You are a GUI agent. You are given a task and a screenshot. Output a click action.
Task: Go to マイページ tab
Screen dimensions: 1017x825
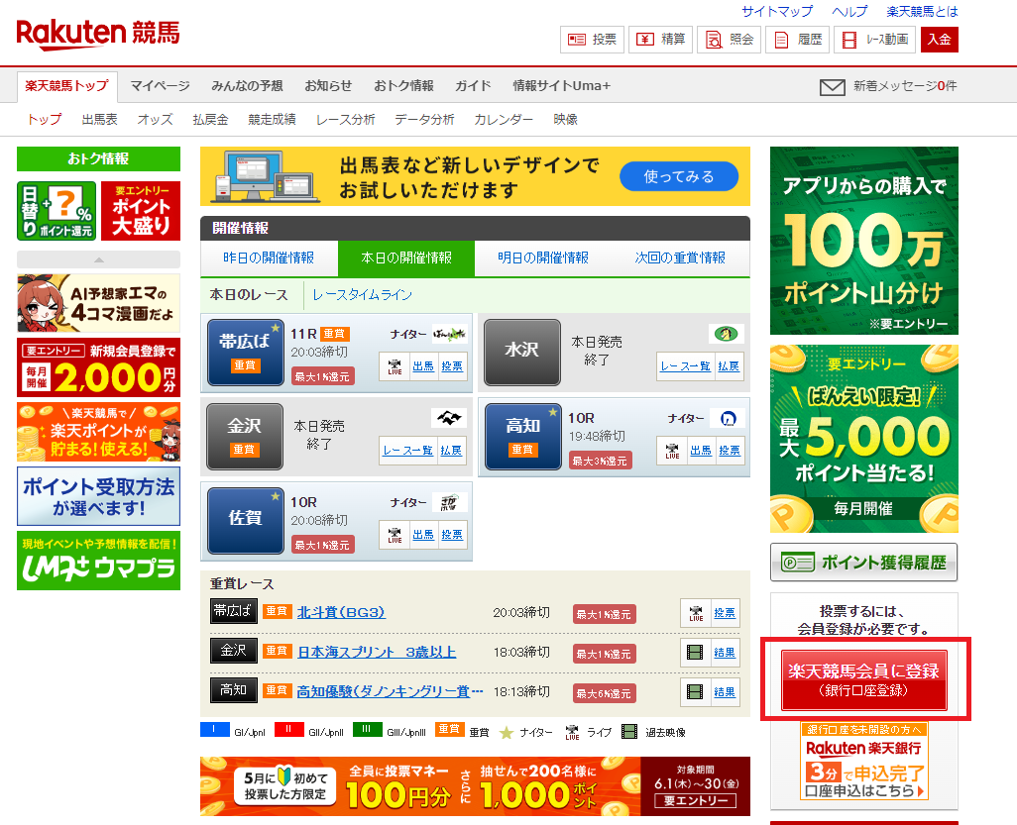(161, 85)
